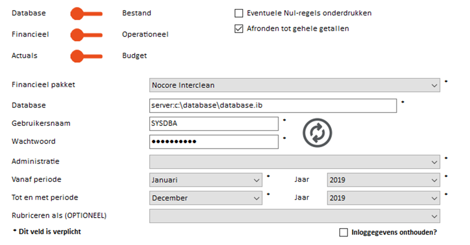Open the Tot en met periode dropdown
Viewport: 470px width, 245px height.
[206, 198]
